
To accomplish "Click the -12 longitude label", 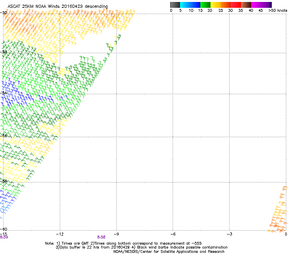I will coord(60,234).
